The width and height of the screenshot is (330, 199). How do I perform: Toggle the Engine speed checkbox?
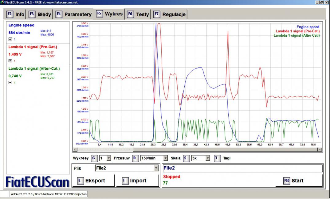click(10, 39)
